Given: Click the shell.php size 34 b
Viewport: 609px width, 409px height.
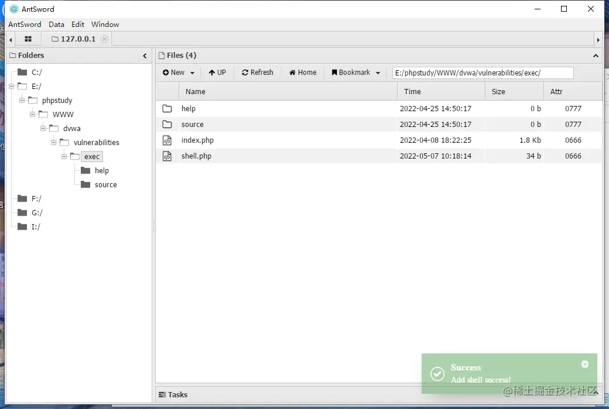Looking at the screenshot, I should point(533,156).
